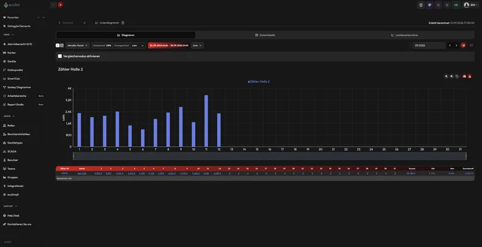Toggle the Zähler Halle 2 legend series
Screen dimensions: 482x247
coord(259,82)
